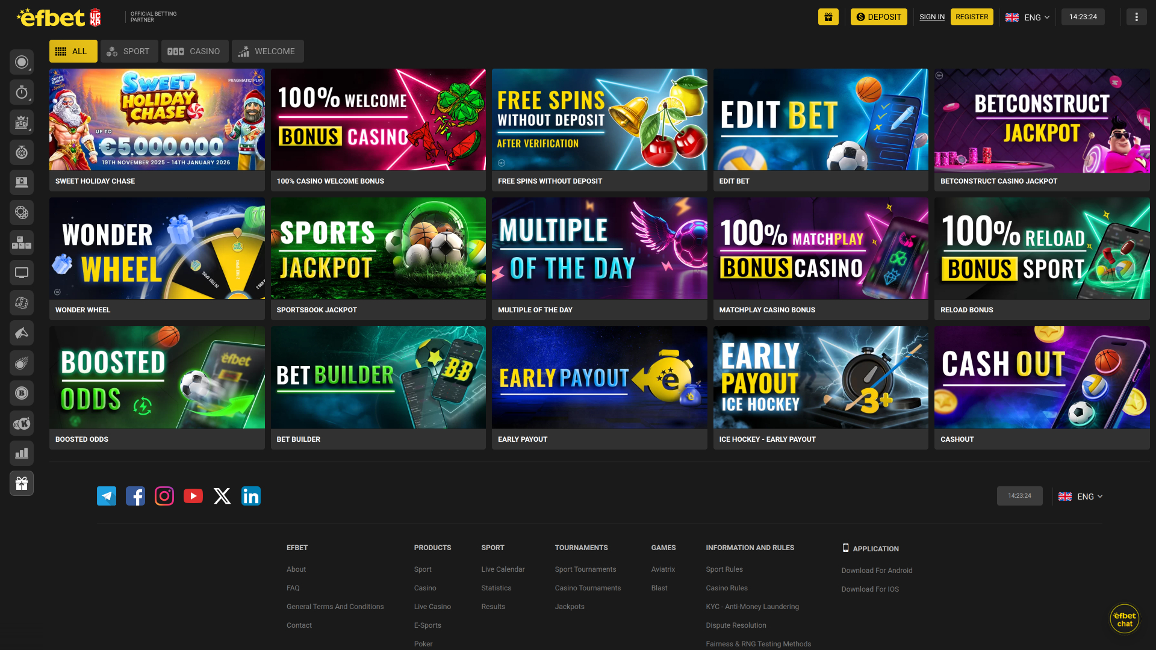Screen dimensions: 1156x650
Task: Switch to the CASINO promotions tab
Action: pos(194,51)
